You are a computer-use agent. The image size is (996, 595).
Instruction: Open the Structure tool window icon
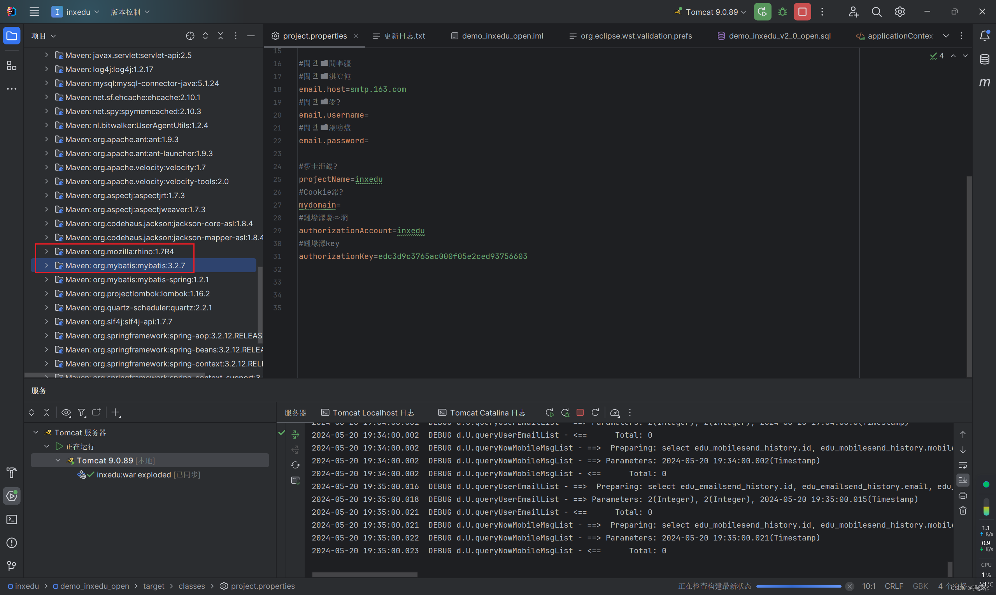tap(12, 66)
